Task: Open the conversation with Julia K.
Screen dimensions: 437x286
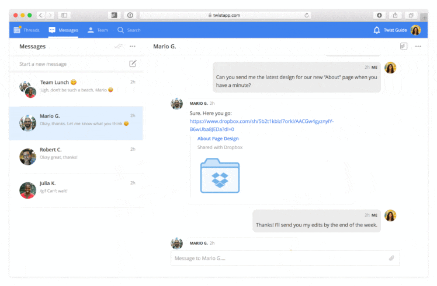Action: point(76,190)
